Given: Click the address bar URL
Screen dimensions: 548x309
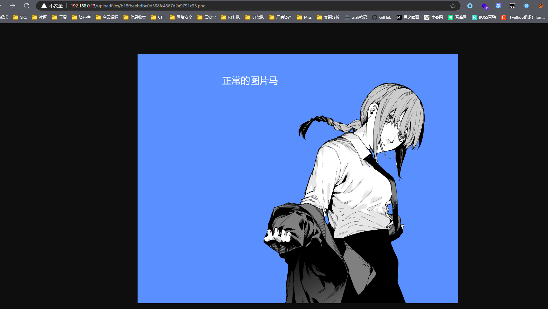Looking at the screenshot, I should pos(138,6).
